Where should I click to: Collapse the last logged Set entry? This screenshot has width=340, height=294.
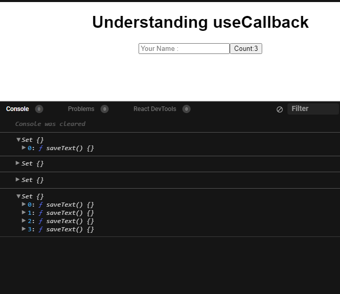coord(19,196)
